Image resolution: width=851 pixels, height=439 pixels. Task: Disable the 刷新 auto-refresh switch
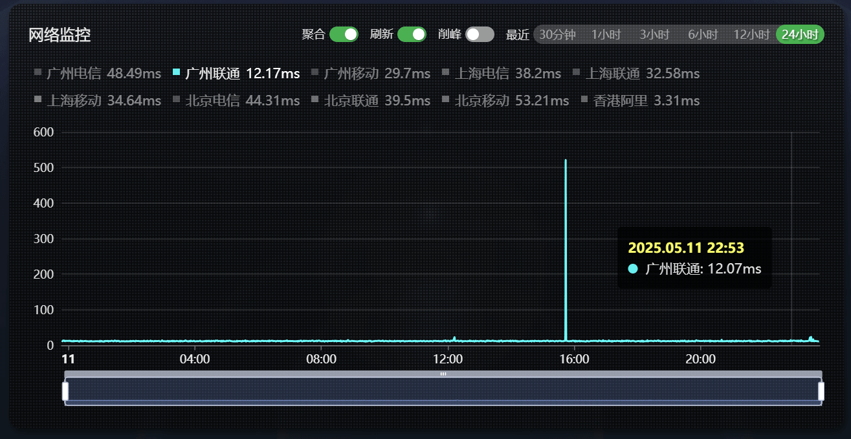click(412, 34)
